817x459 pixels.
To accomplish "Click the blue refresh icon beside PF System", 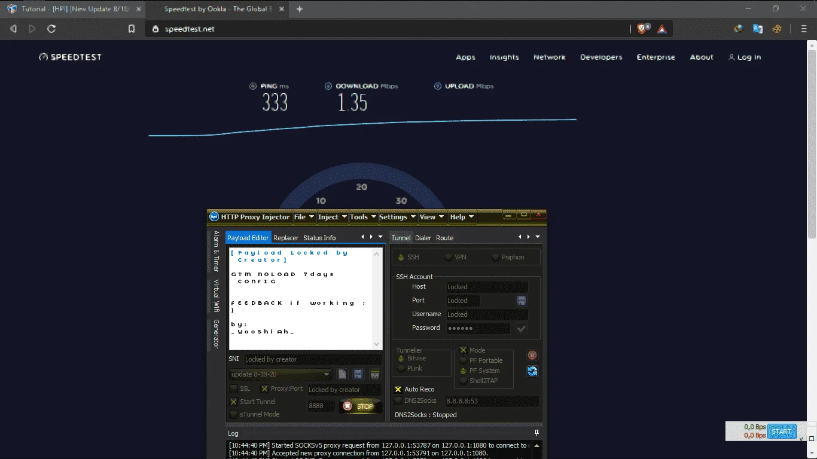I will point(532,371).
